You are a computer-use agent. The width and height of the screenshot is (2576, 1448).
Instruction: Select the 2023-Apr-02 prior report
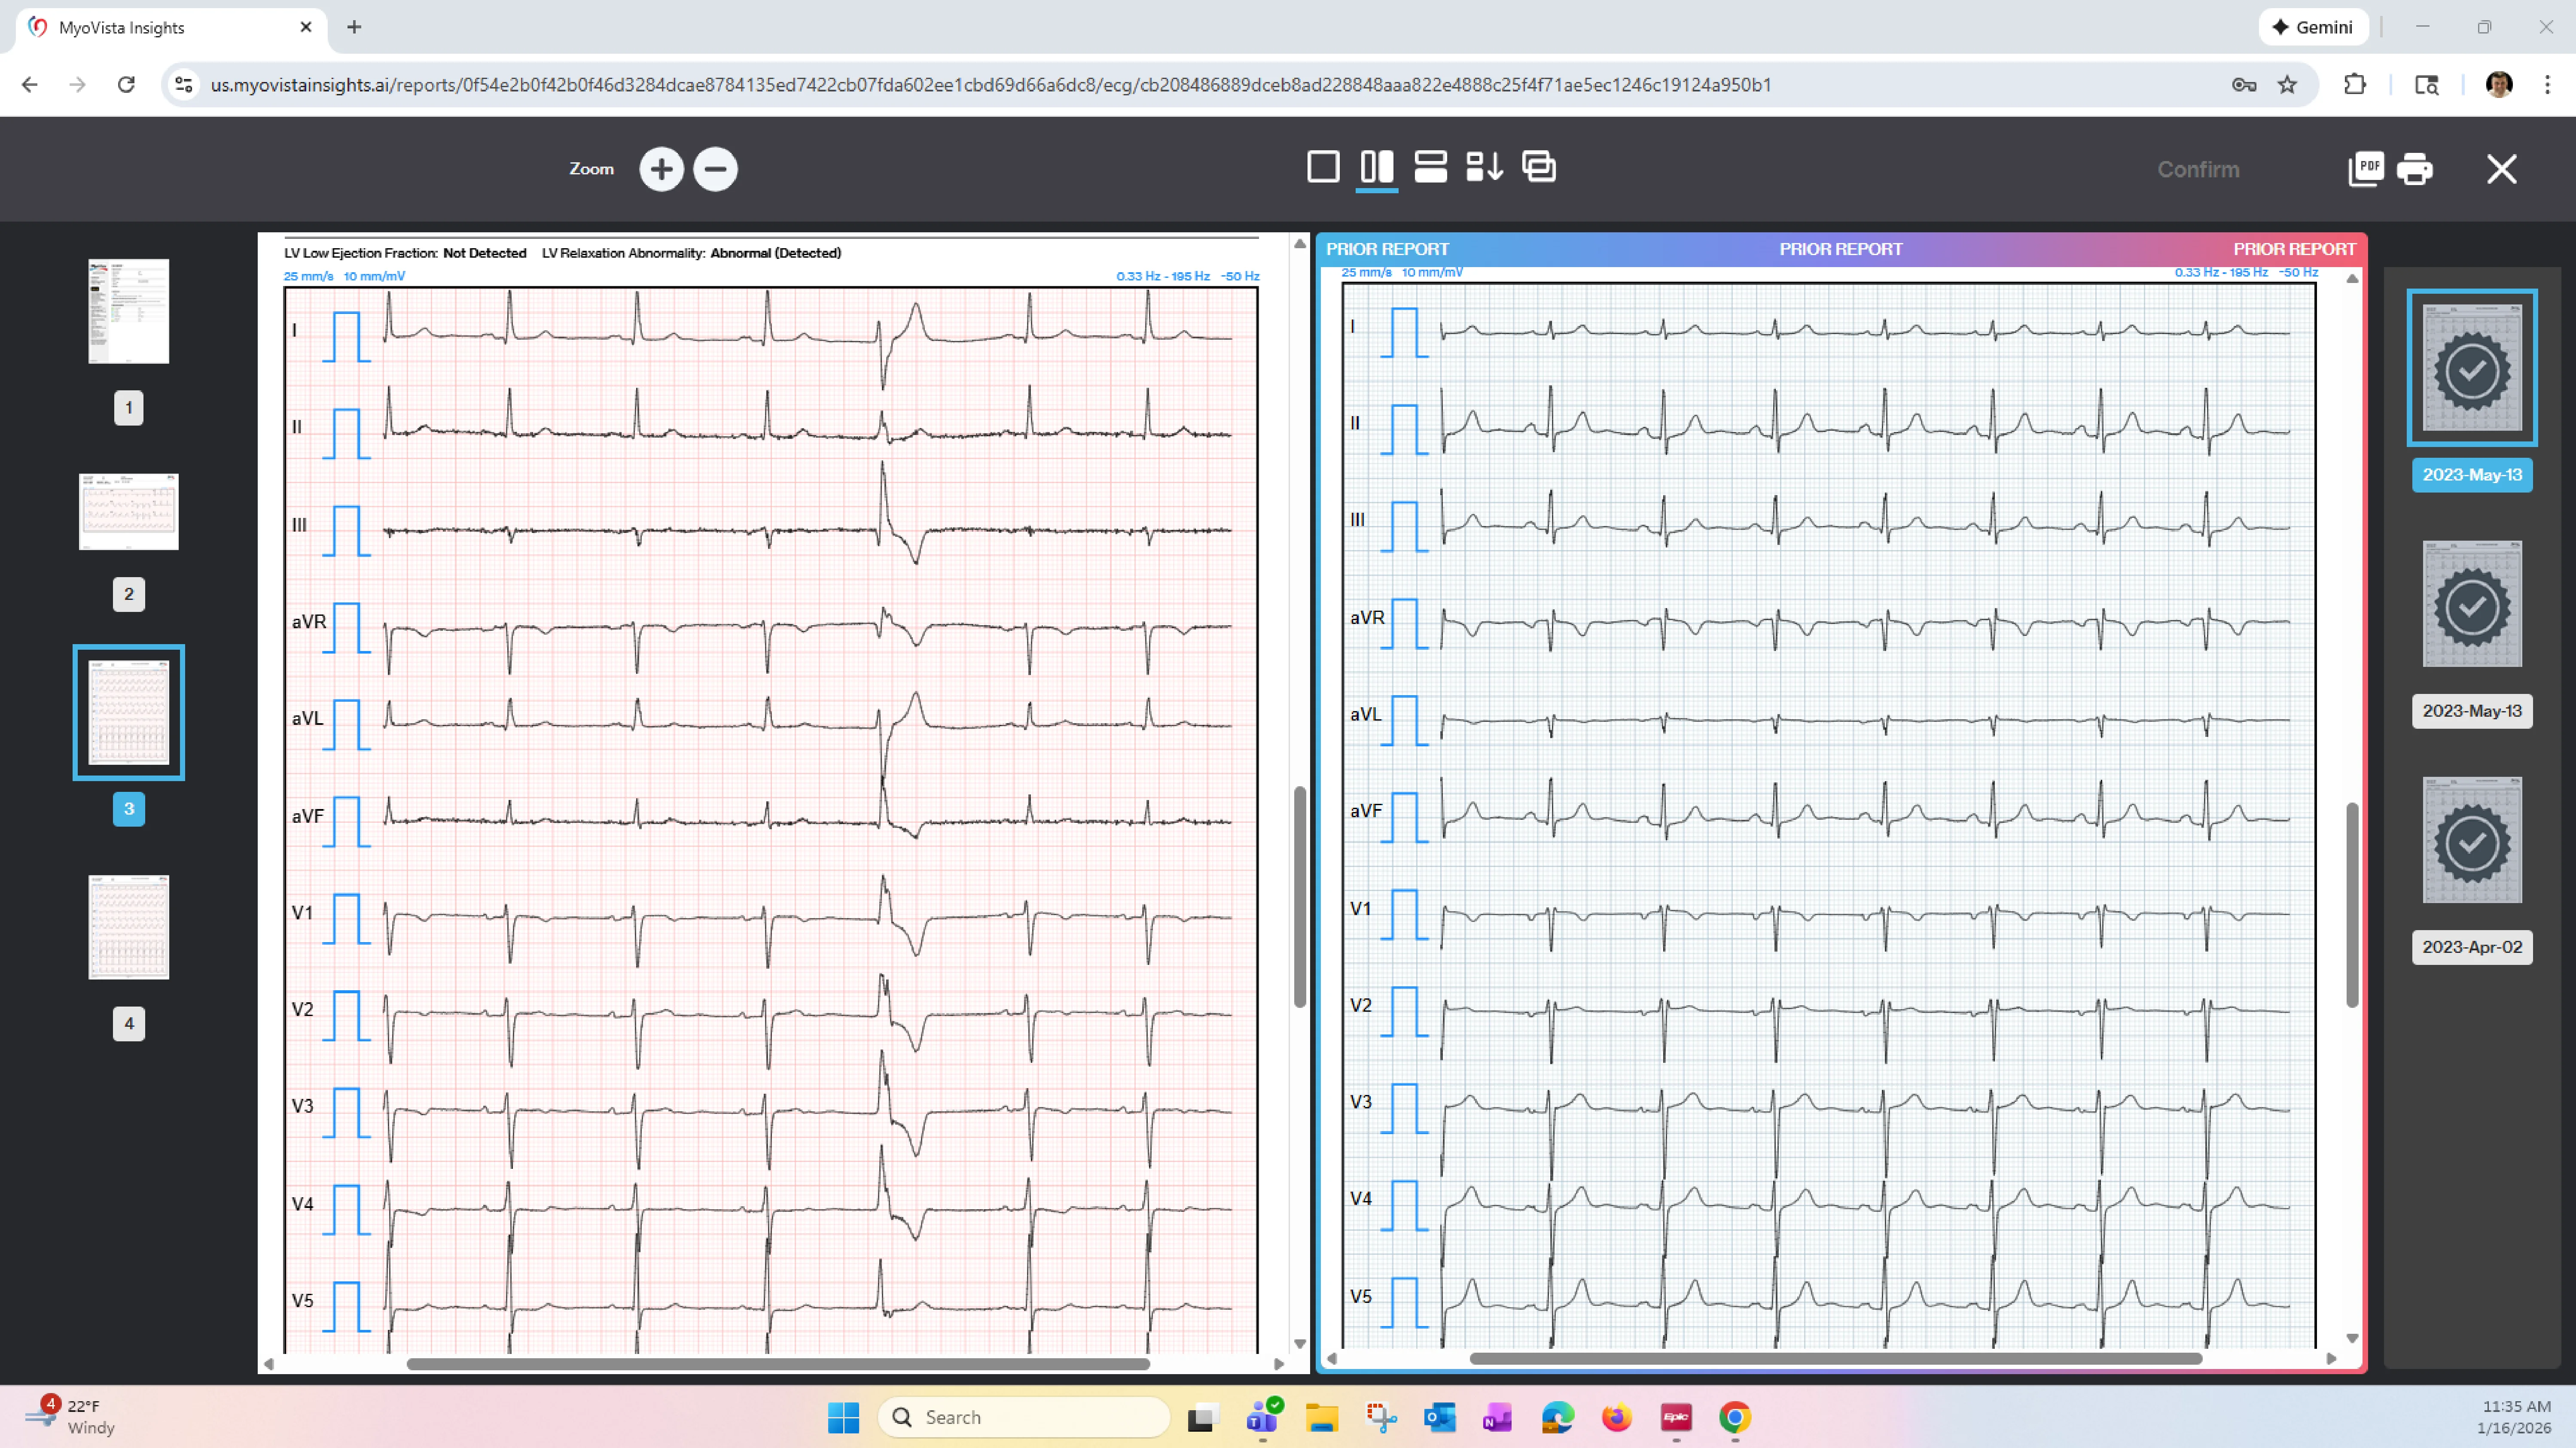(2472, 841)
